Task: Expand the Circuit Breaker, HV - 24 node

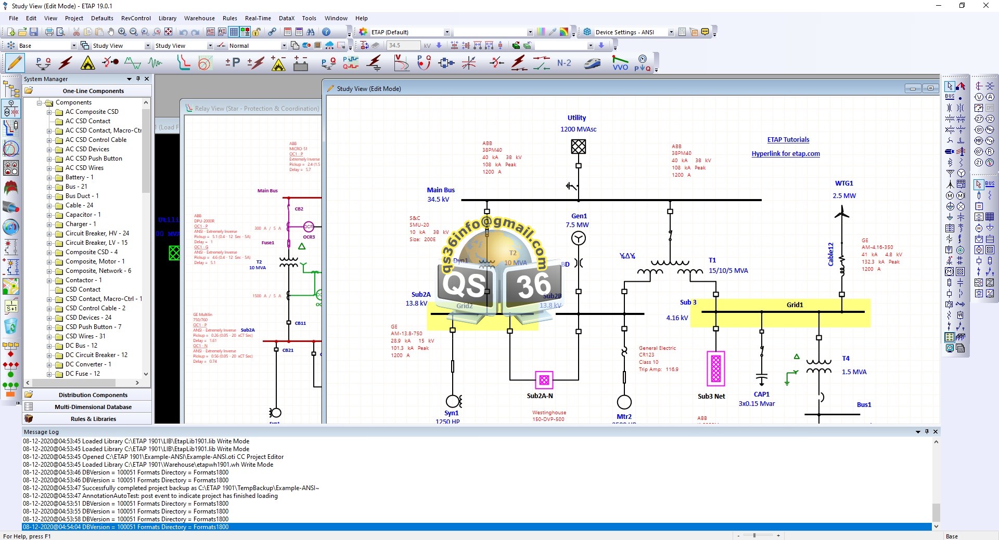Action: (x=49, y=233)
